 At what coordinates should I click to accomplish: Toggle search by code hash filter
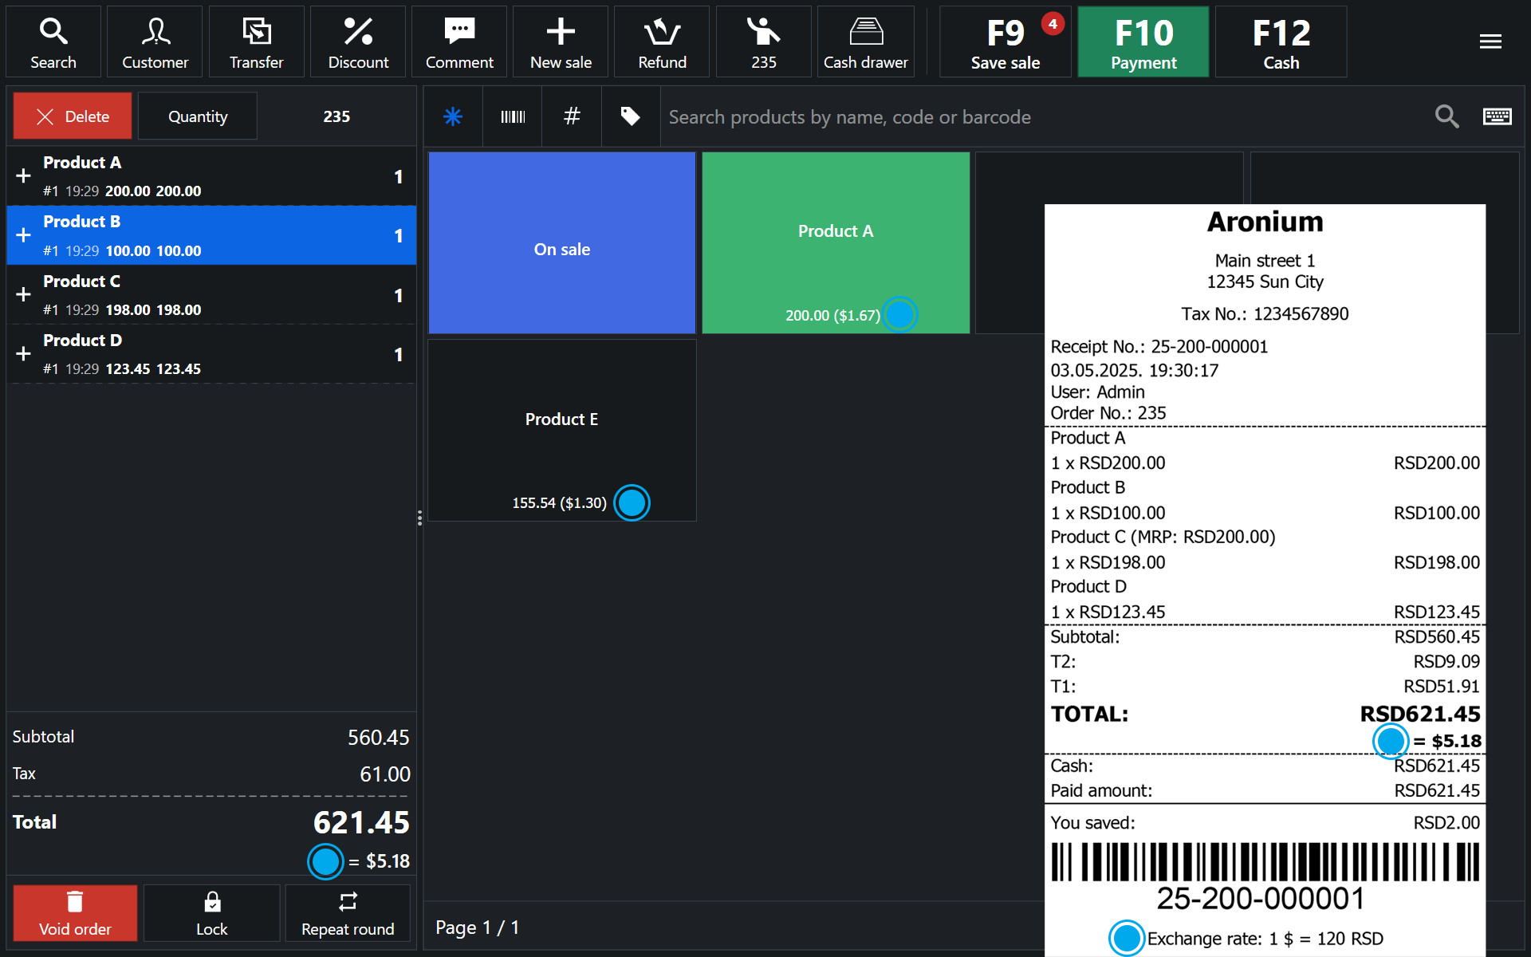[x=572, y=117]
